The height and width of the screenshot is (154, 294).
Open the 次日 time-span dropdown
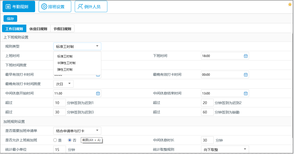(63, 84)
